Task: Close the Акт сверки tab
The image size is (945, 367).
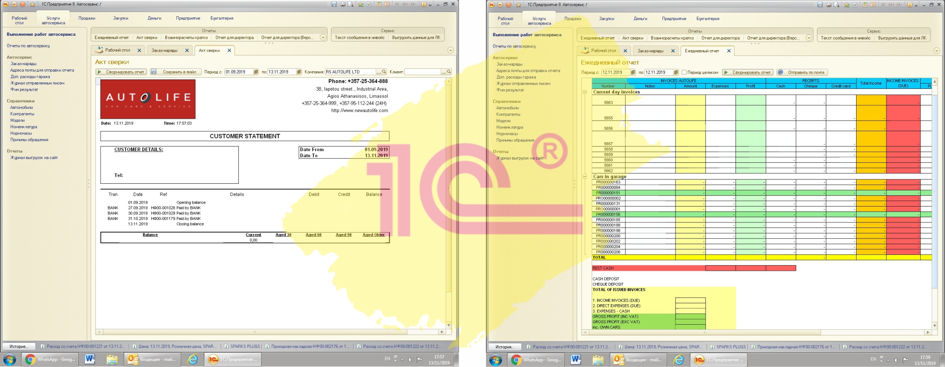Action: click(x=229, y=50)
